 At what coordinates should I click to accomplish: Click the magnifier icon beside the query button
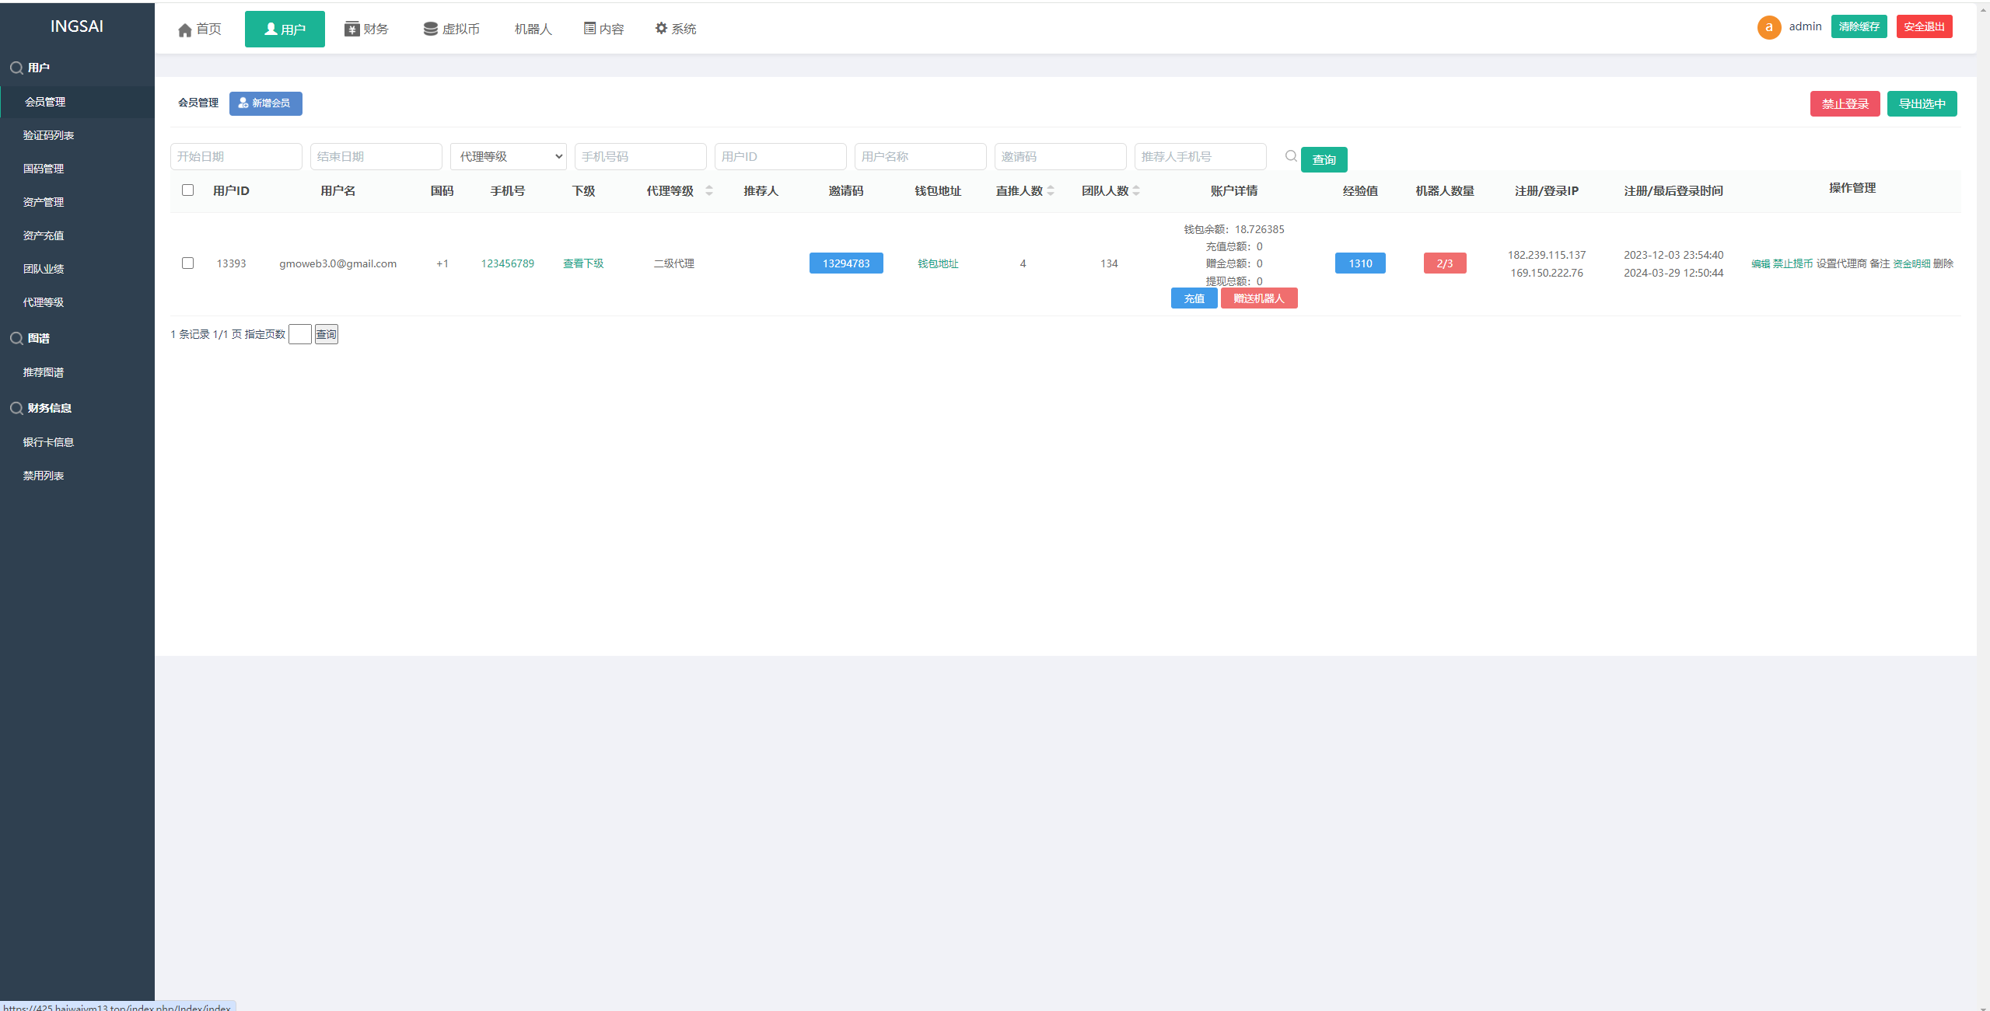click(x=1291, y=157)
